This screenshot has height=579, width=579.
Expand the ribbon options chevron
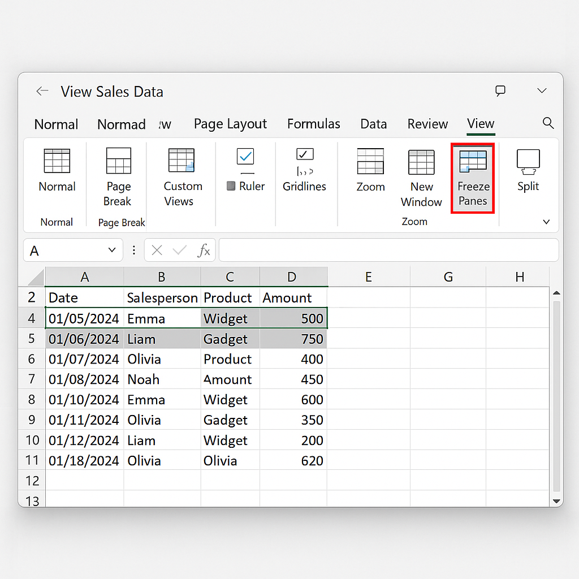(x=546, y=222)
